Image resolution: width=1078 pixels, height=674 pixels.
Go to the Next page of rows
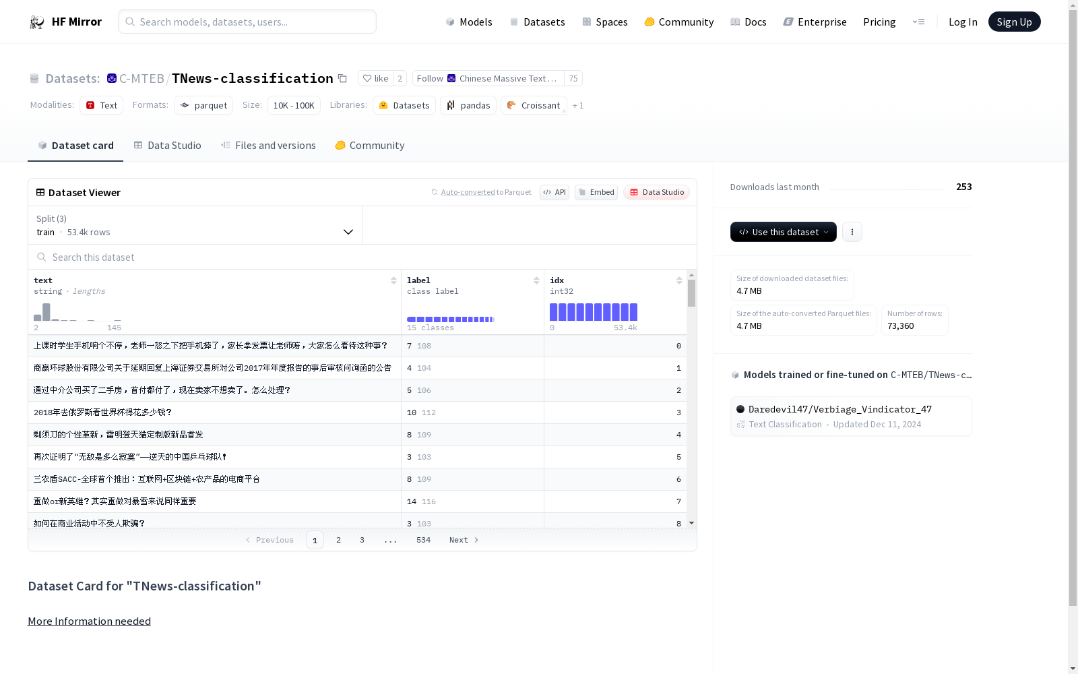point(464,540)
